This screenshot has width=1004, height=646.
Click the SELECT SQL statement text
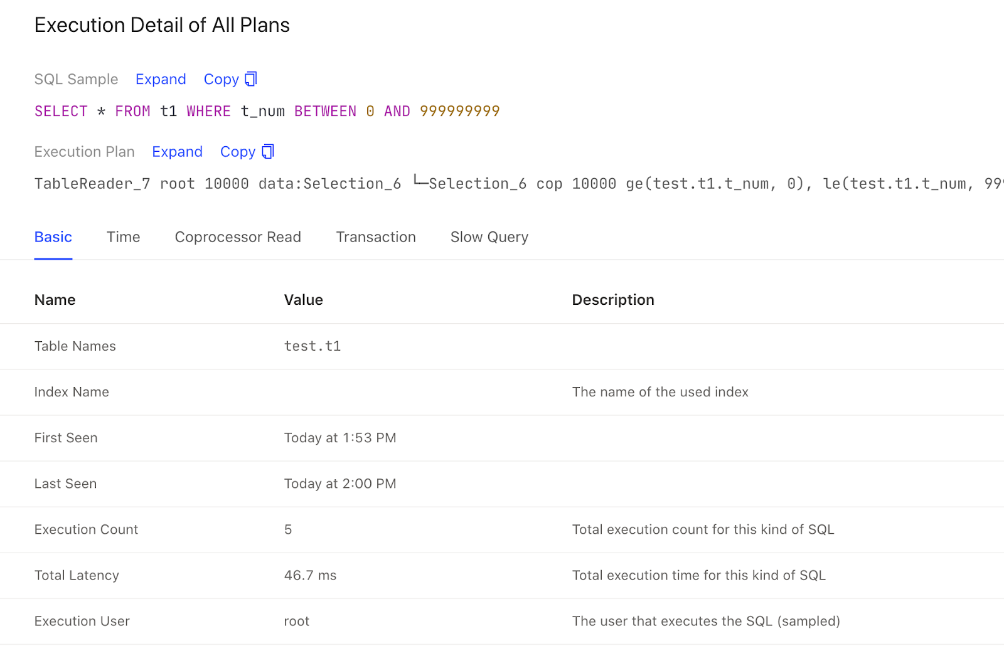267,112
